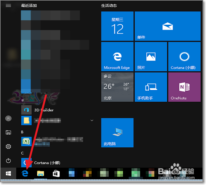Open the 手机助手 tile
Image resolution: width=206 pixels, height=185 pixels.
[x=151, y=87]
